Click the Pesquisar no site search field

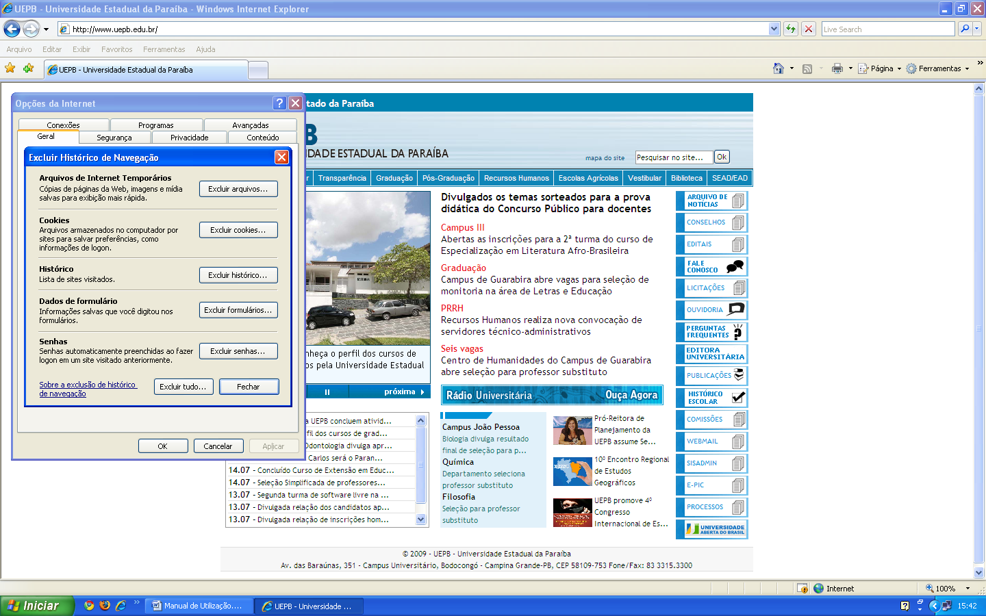click(x=674, y=157)
